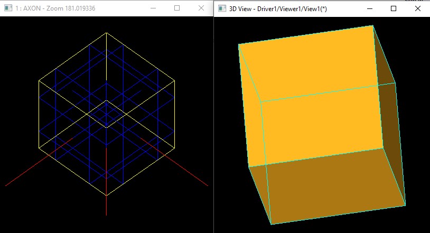The height and width of the screenshot is (233, 430).
Task: Click the AXON window title bar icon
Action: click(8, 8)
